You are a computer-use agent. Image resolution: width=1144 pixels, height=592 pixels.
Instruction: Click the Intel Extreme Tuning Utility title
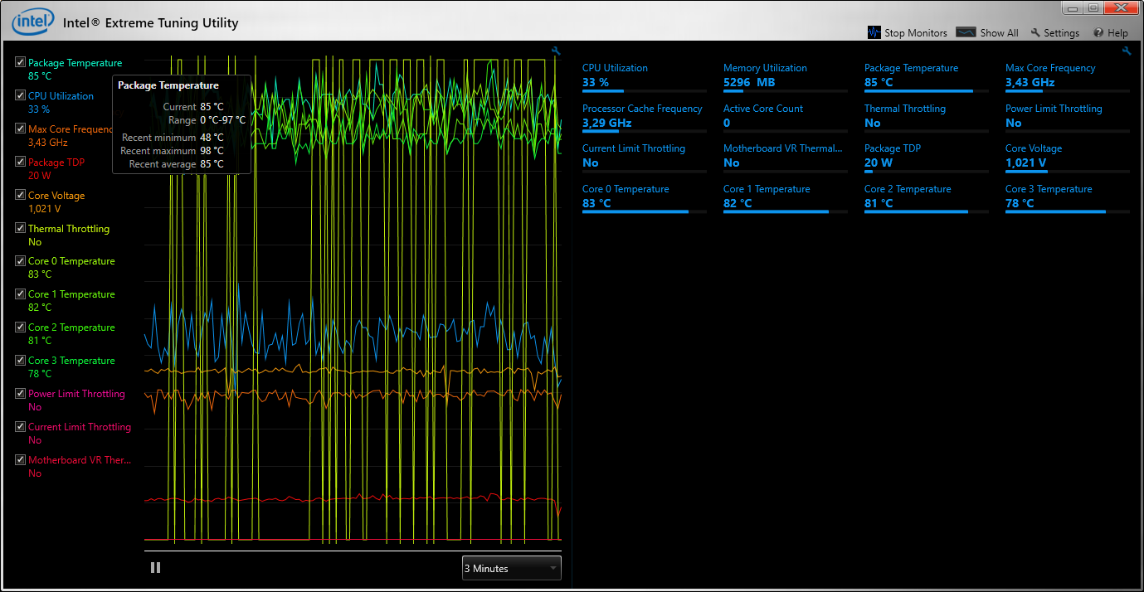[x=151, y=23]
